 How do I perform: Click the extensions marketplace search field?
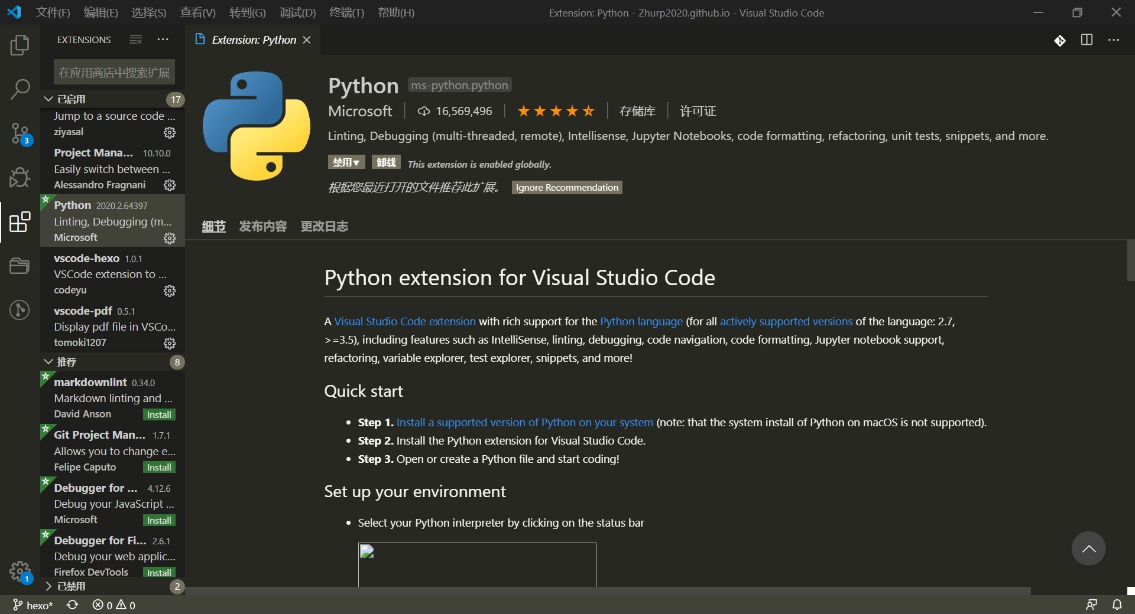click(x=114, y=73)
